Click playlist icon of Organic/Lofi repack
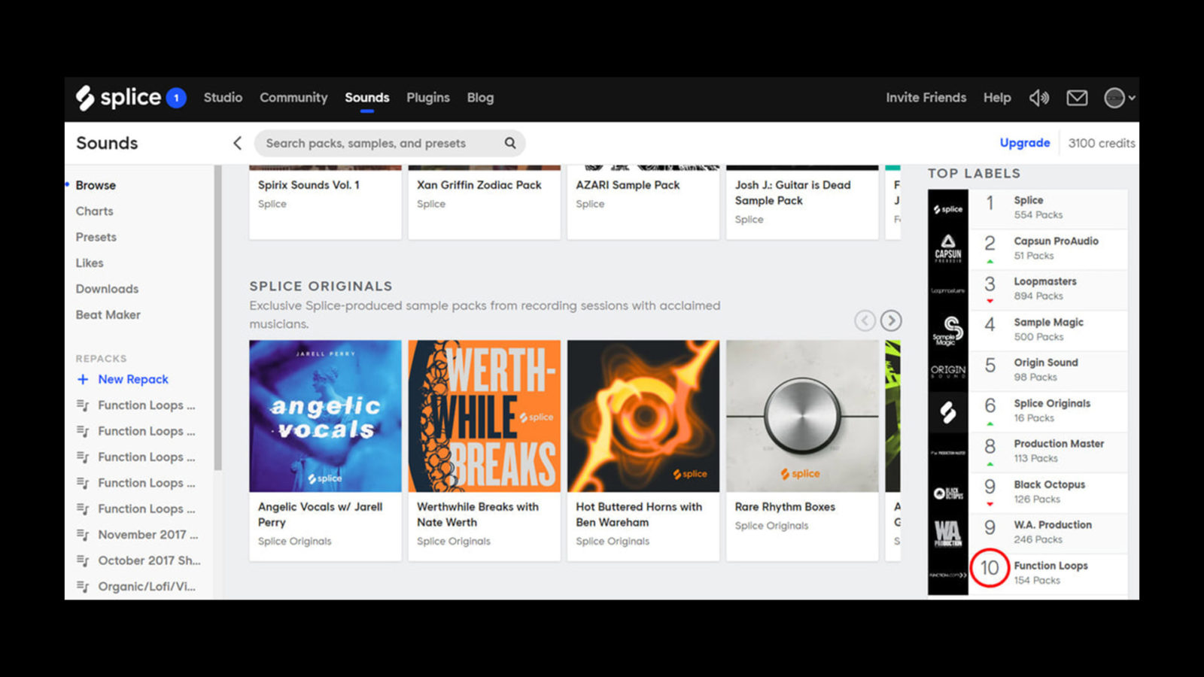 click(83, 587)
